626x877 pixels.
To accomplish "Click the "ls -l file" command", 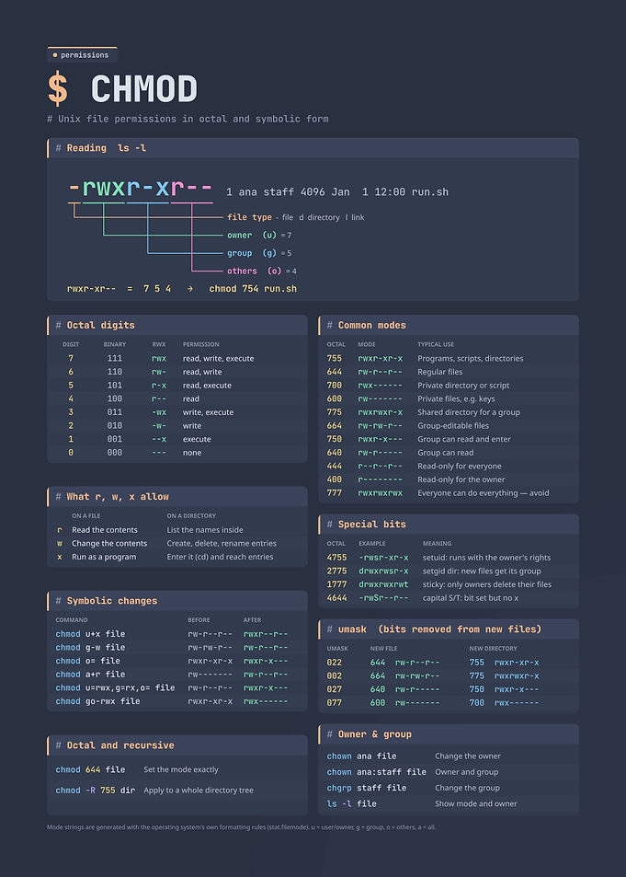I will [351, 803].
